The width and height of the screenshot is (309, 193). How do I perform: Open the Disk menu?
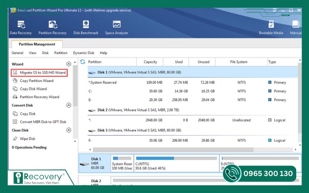pyautogui.click(x=45, y=53)
